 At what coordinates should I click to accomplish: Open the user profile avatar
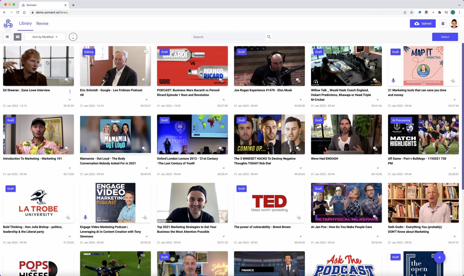point(454,24)
